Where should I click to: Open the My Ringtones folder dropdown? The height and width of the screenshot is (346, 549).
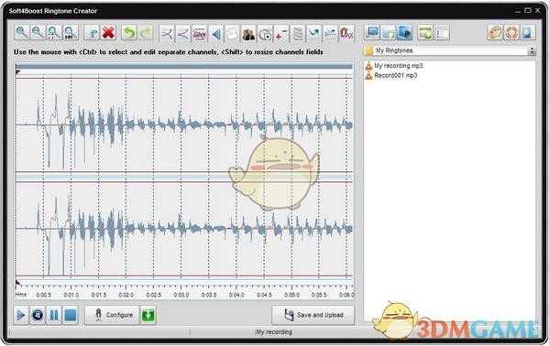click(x=450, y=50)
